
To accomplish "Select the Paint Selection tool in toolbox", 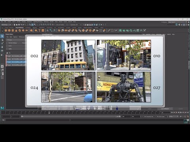I will 2,43.
